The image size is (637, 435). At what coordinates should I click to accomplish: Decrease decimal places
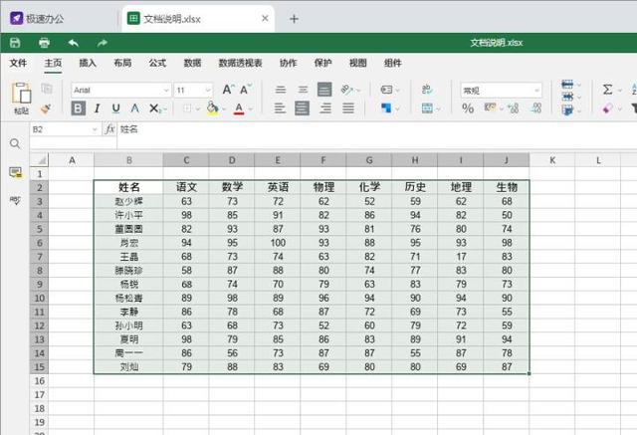click(536, 109)
